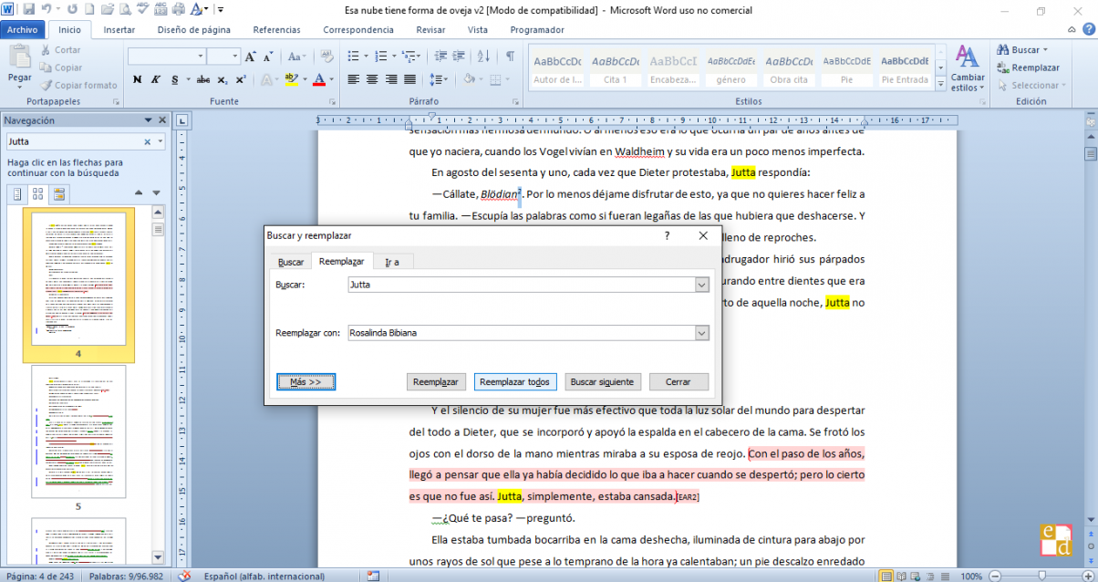Image resolution: width=1098 pixels, height=582 pixels.
Task: Switch to browse headings view in Navigation
Action: tap(17, 193)
